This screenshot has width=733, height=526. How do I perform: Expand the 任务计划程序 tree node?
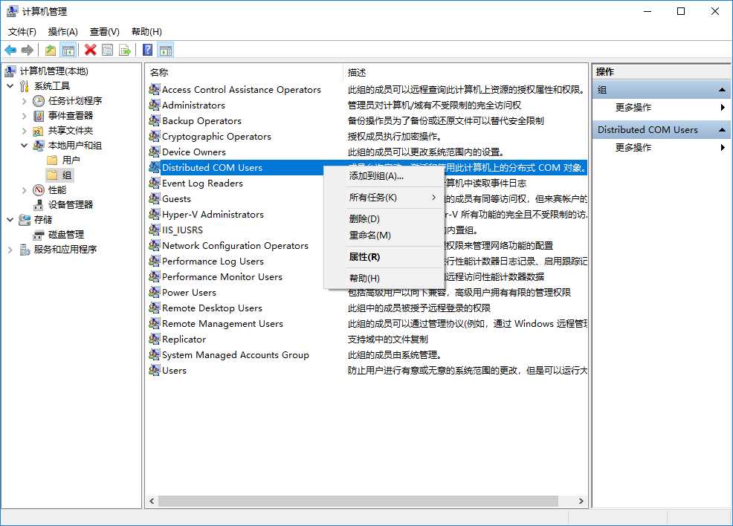coord(25,101)
